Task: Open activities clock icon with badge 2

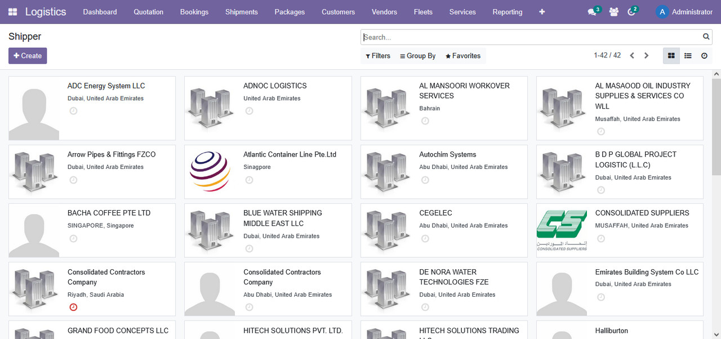Action: 633,12
